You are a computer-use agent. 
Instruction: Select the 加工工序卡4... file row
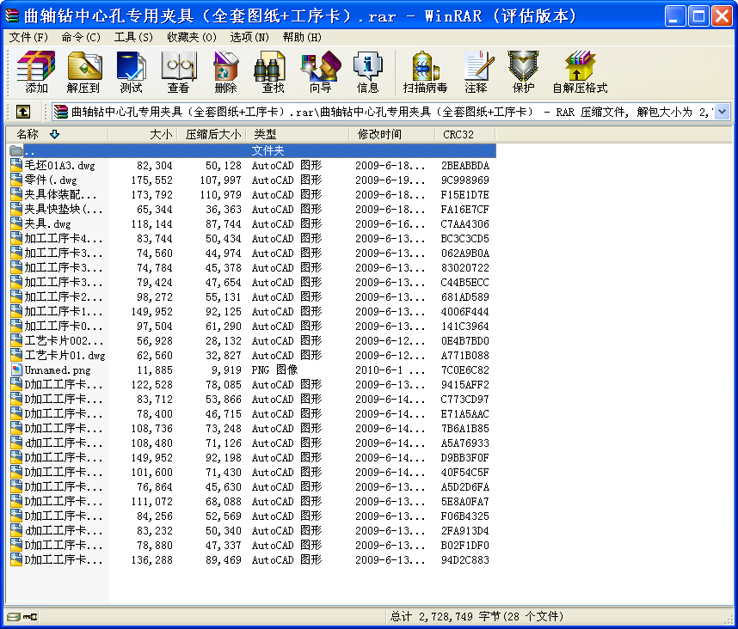tap(252, 238)
